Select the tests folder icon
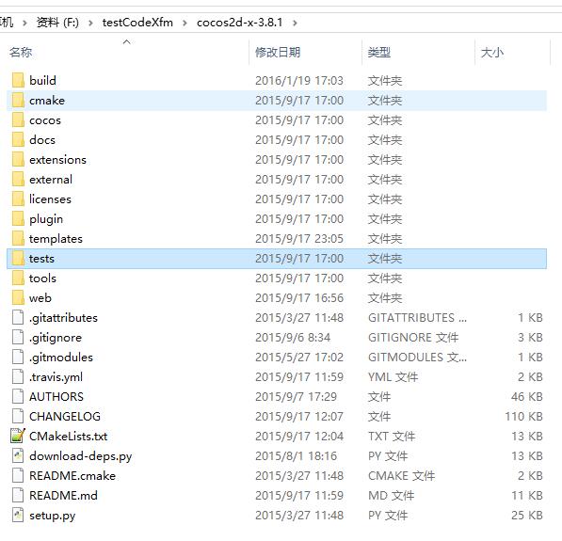This screenshot has width=562, height=541. [18, 259]
